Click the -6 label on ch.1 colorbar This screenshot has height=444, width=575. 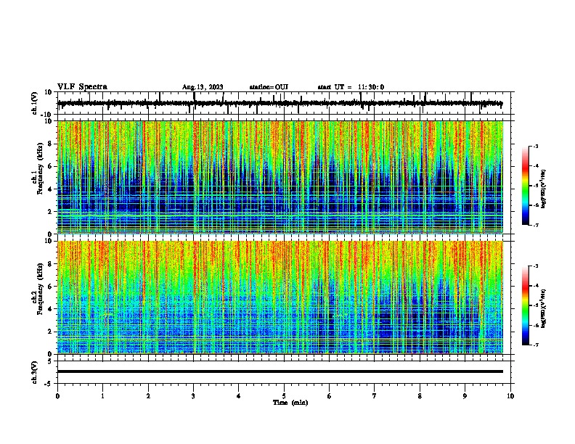coord(535,205)
